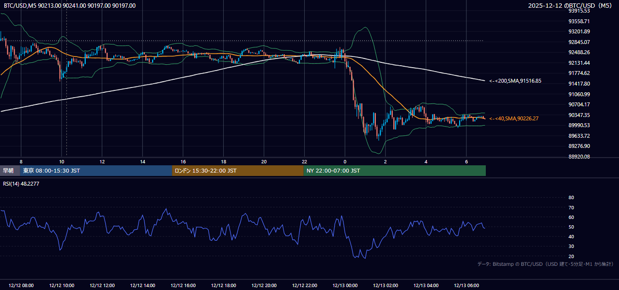Click the bottom time label 12/12 08:00
Image resolution: width=619 pixels, height=290 pixels.
21,286
